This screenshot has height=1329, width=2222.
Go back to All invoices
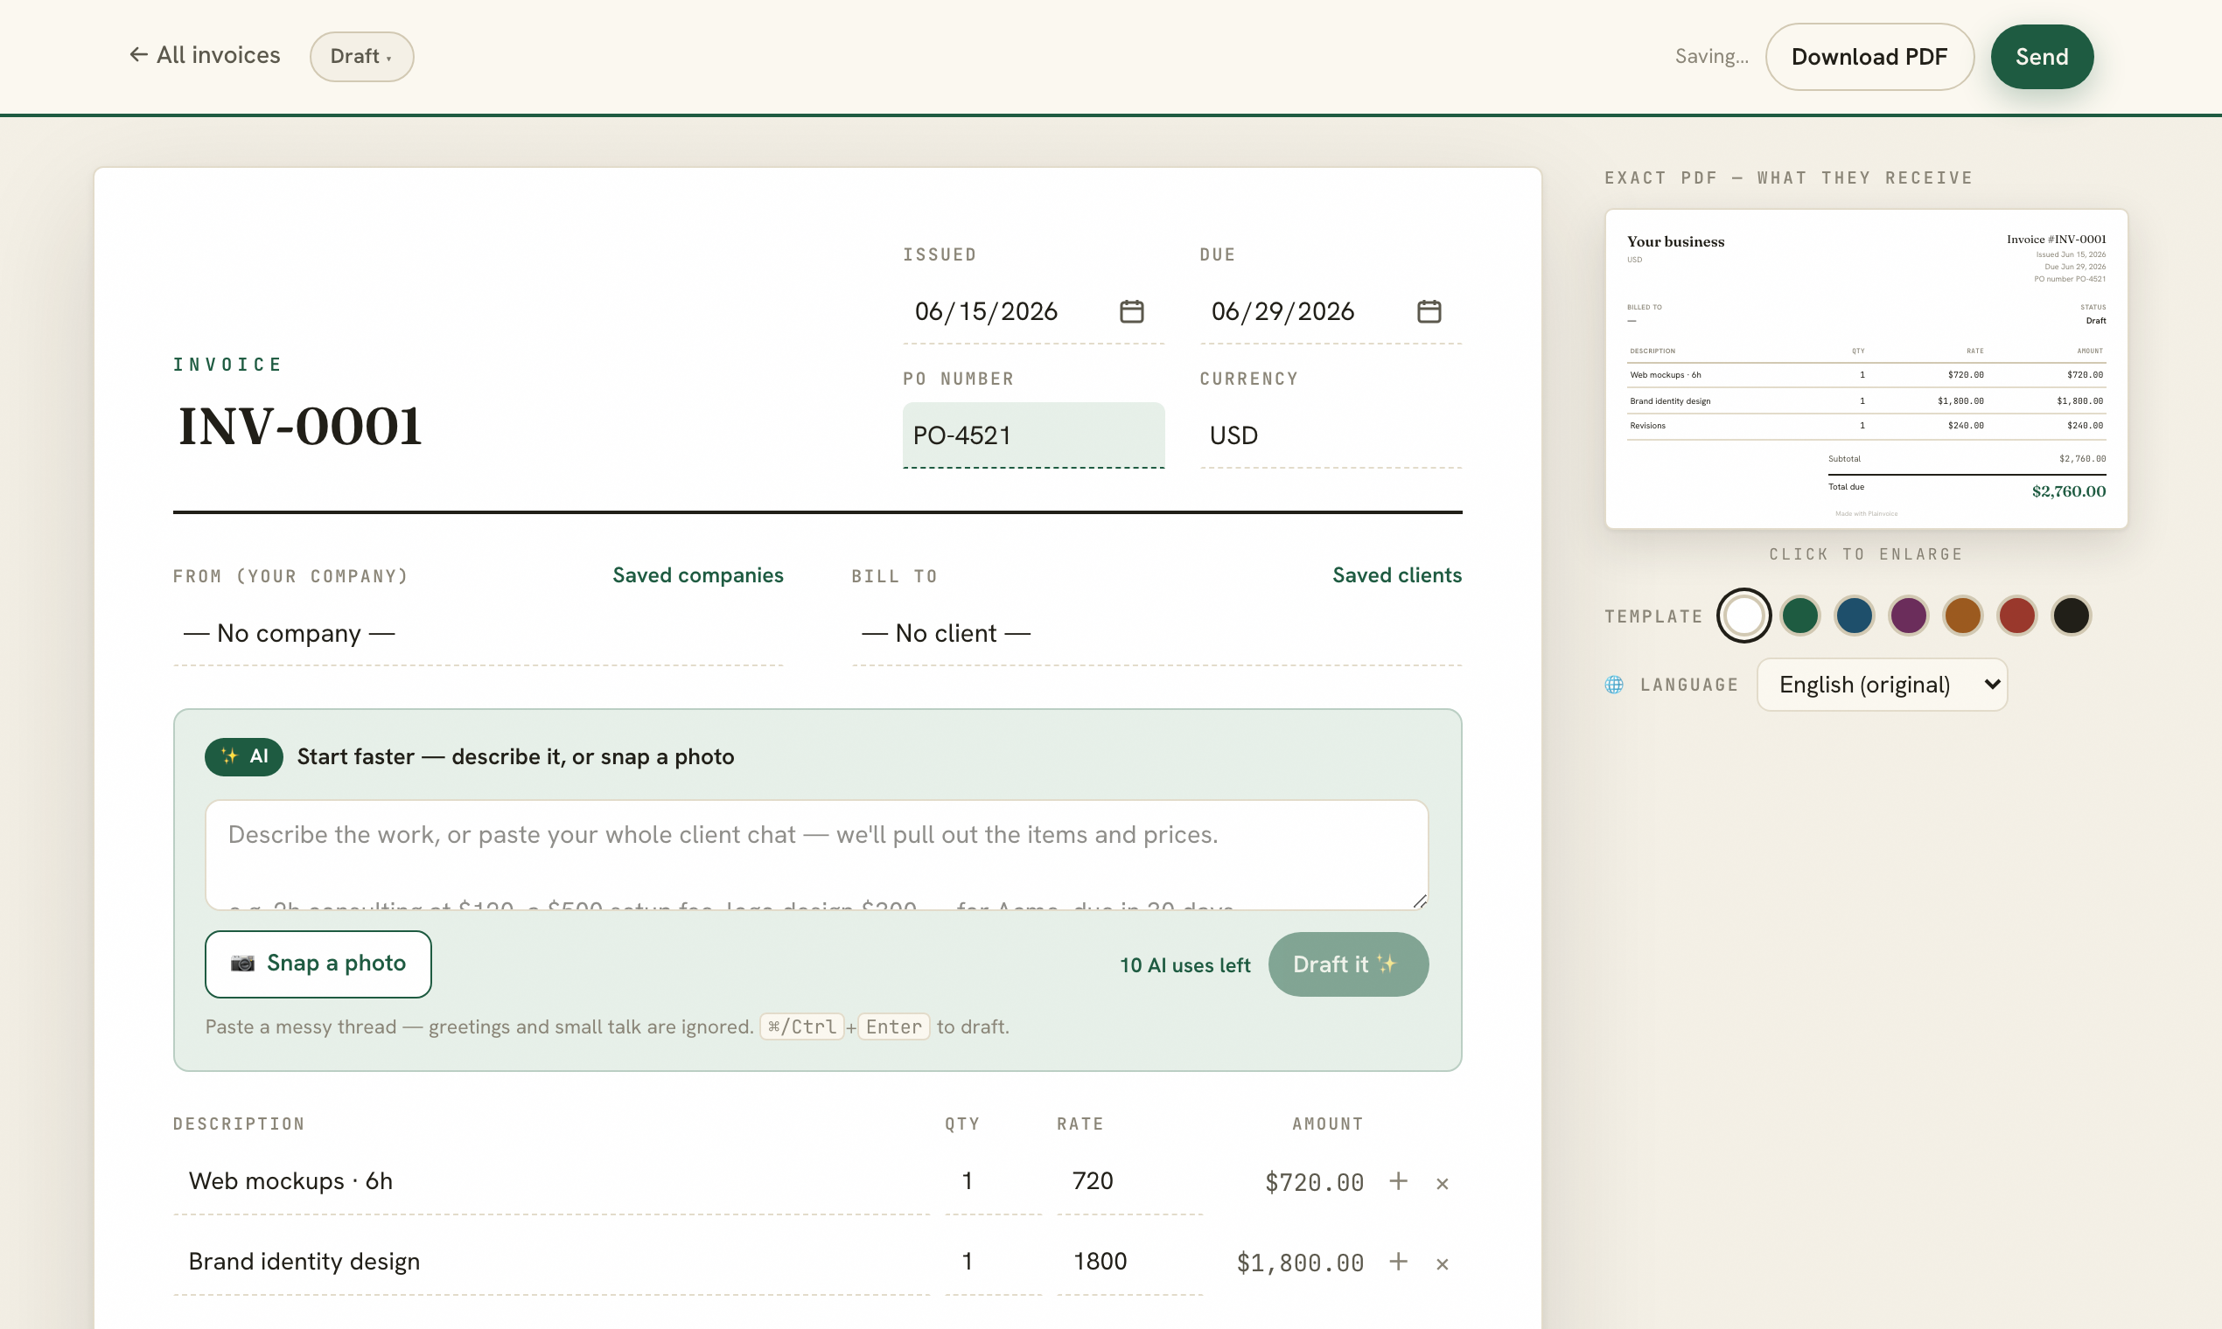pyautogui.click(x=205, y=56)
